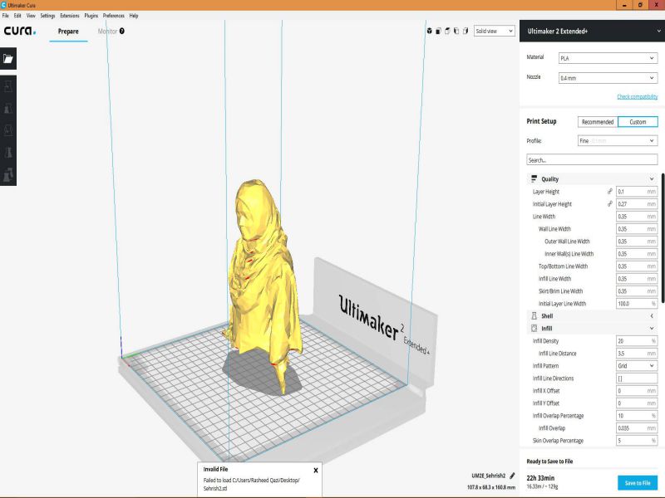665x498 pixels.
Task: Click the link icon beside Initial Layer Height
Action: click(x=609, y=203)
